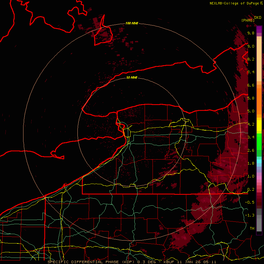
Task: Click the [PHAS] units label
Action: (x=248, y=20)
